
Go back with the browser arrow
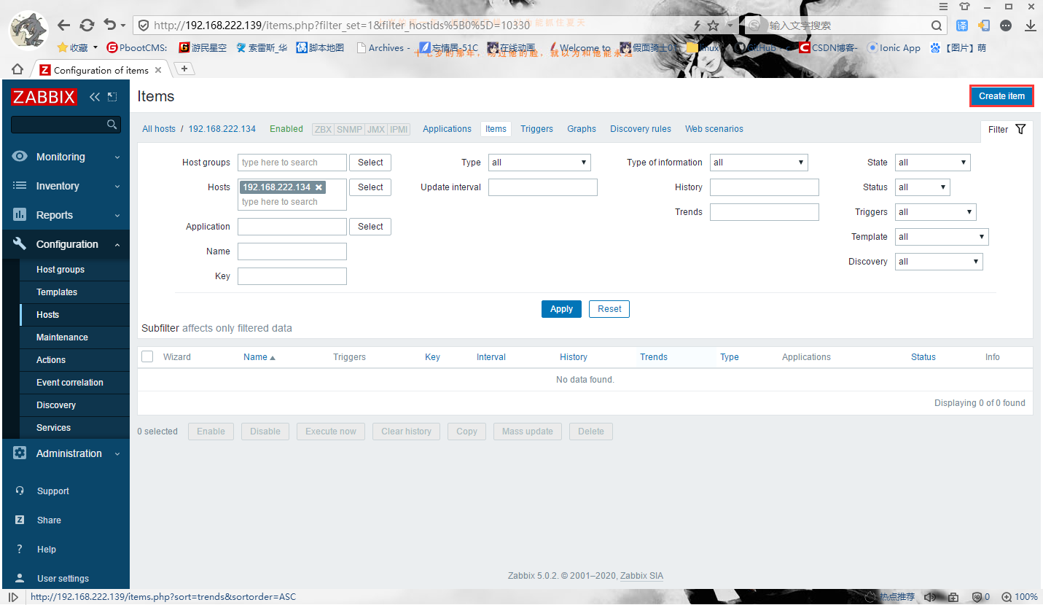pyautogui.click(x=63, y=26)
